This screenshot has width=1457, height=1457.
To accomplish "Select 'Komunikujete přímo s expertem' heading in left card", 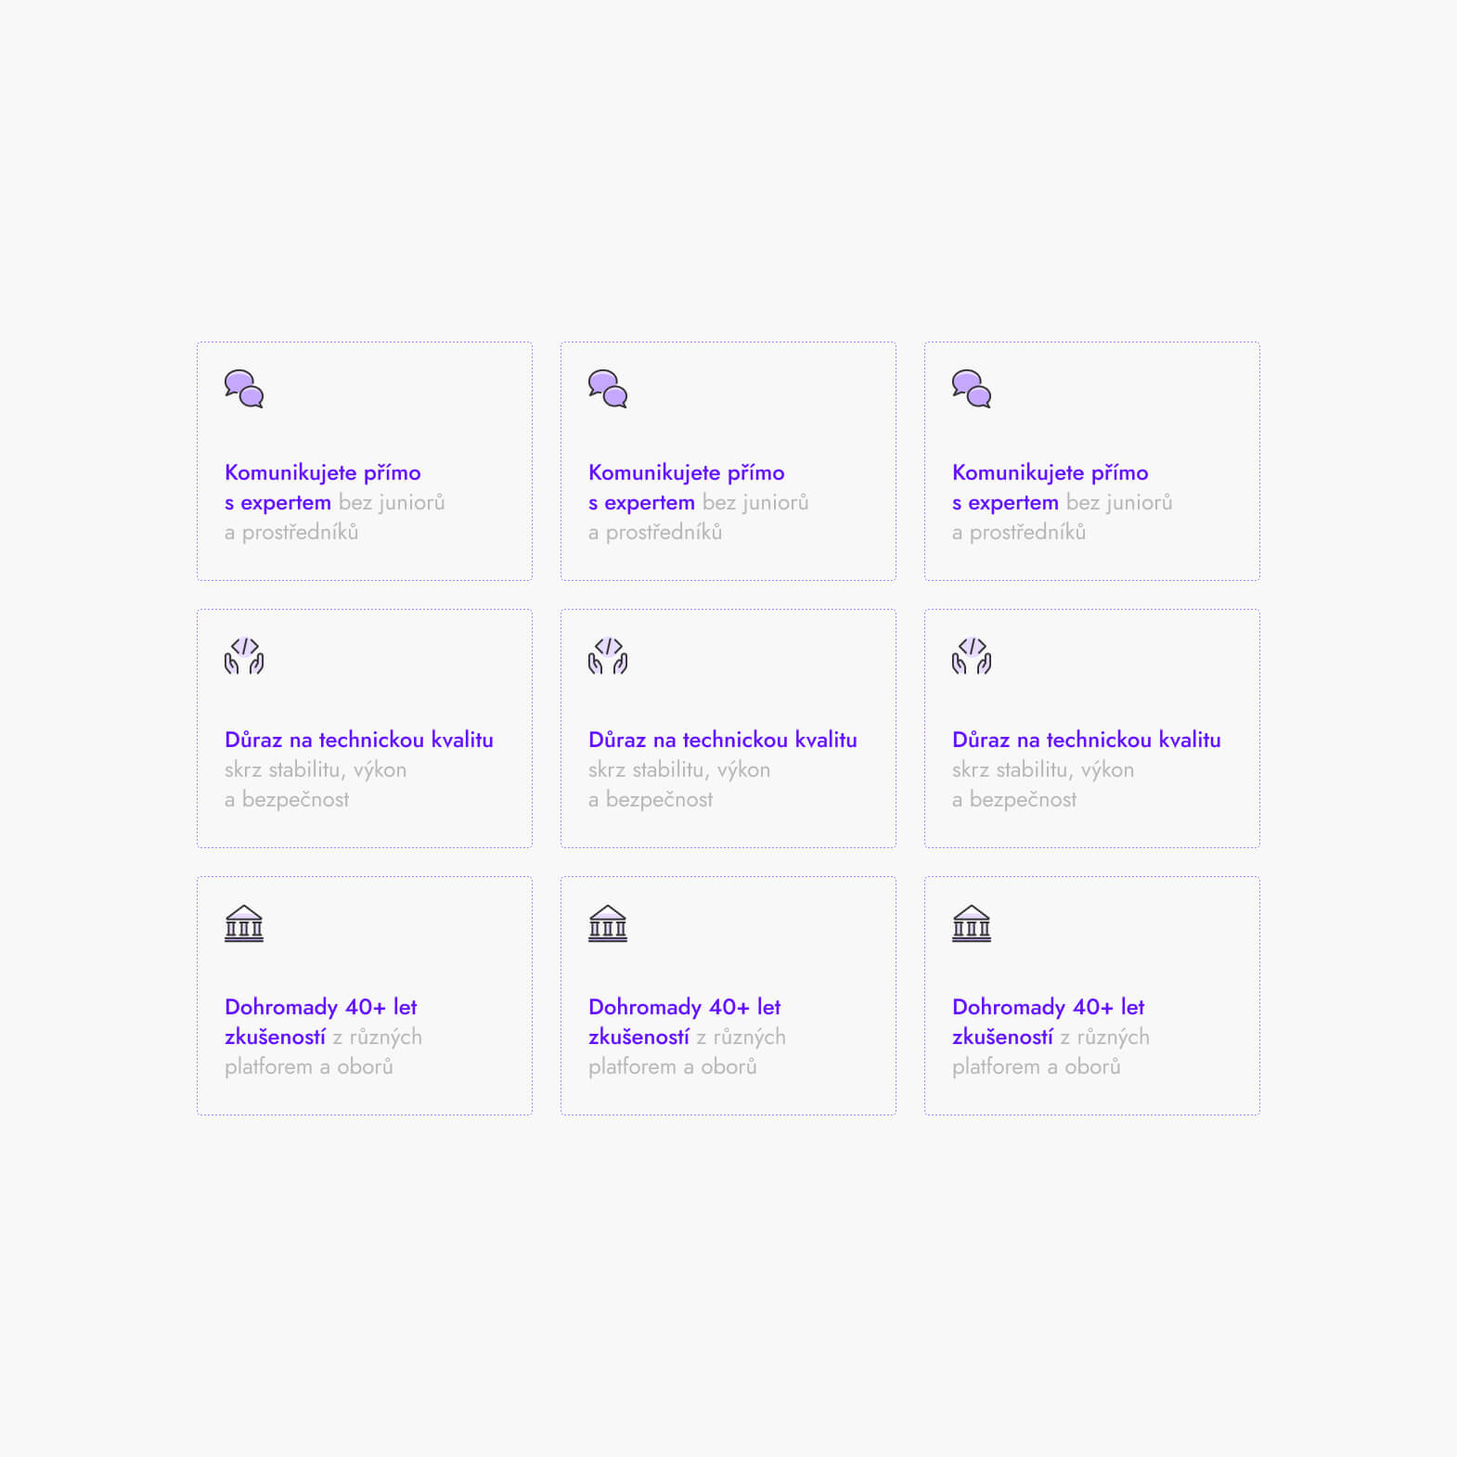I will 323,487.
